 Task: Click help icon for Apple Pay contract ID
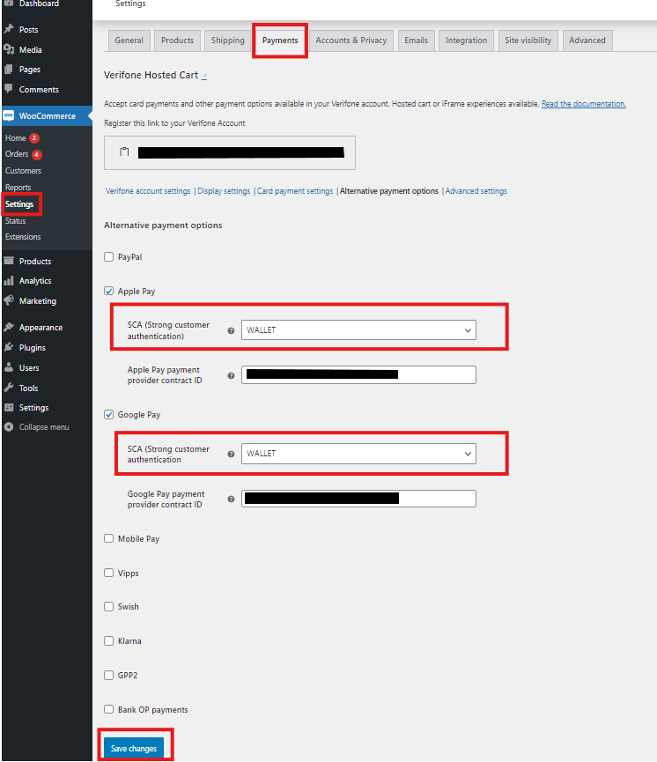pos(232,375)
